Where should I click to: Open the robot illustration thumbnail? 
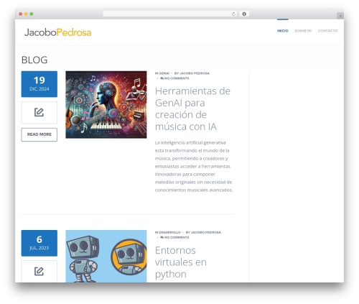[x=106, y=256]
